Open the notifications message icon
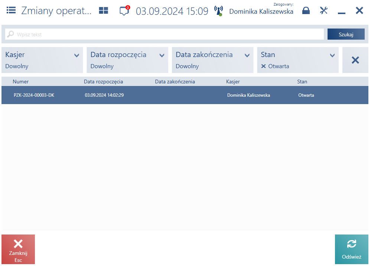Screen dimensions: 371x266 (124, 11)
